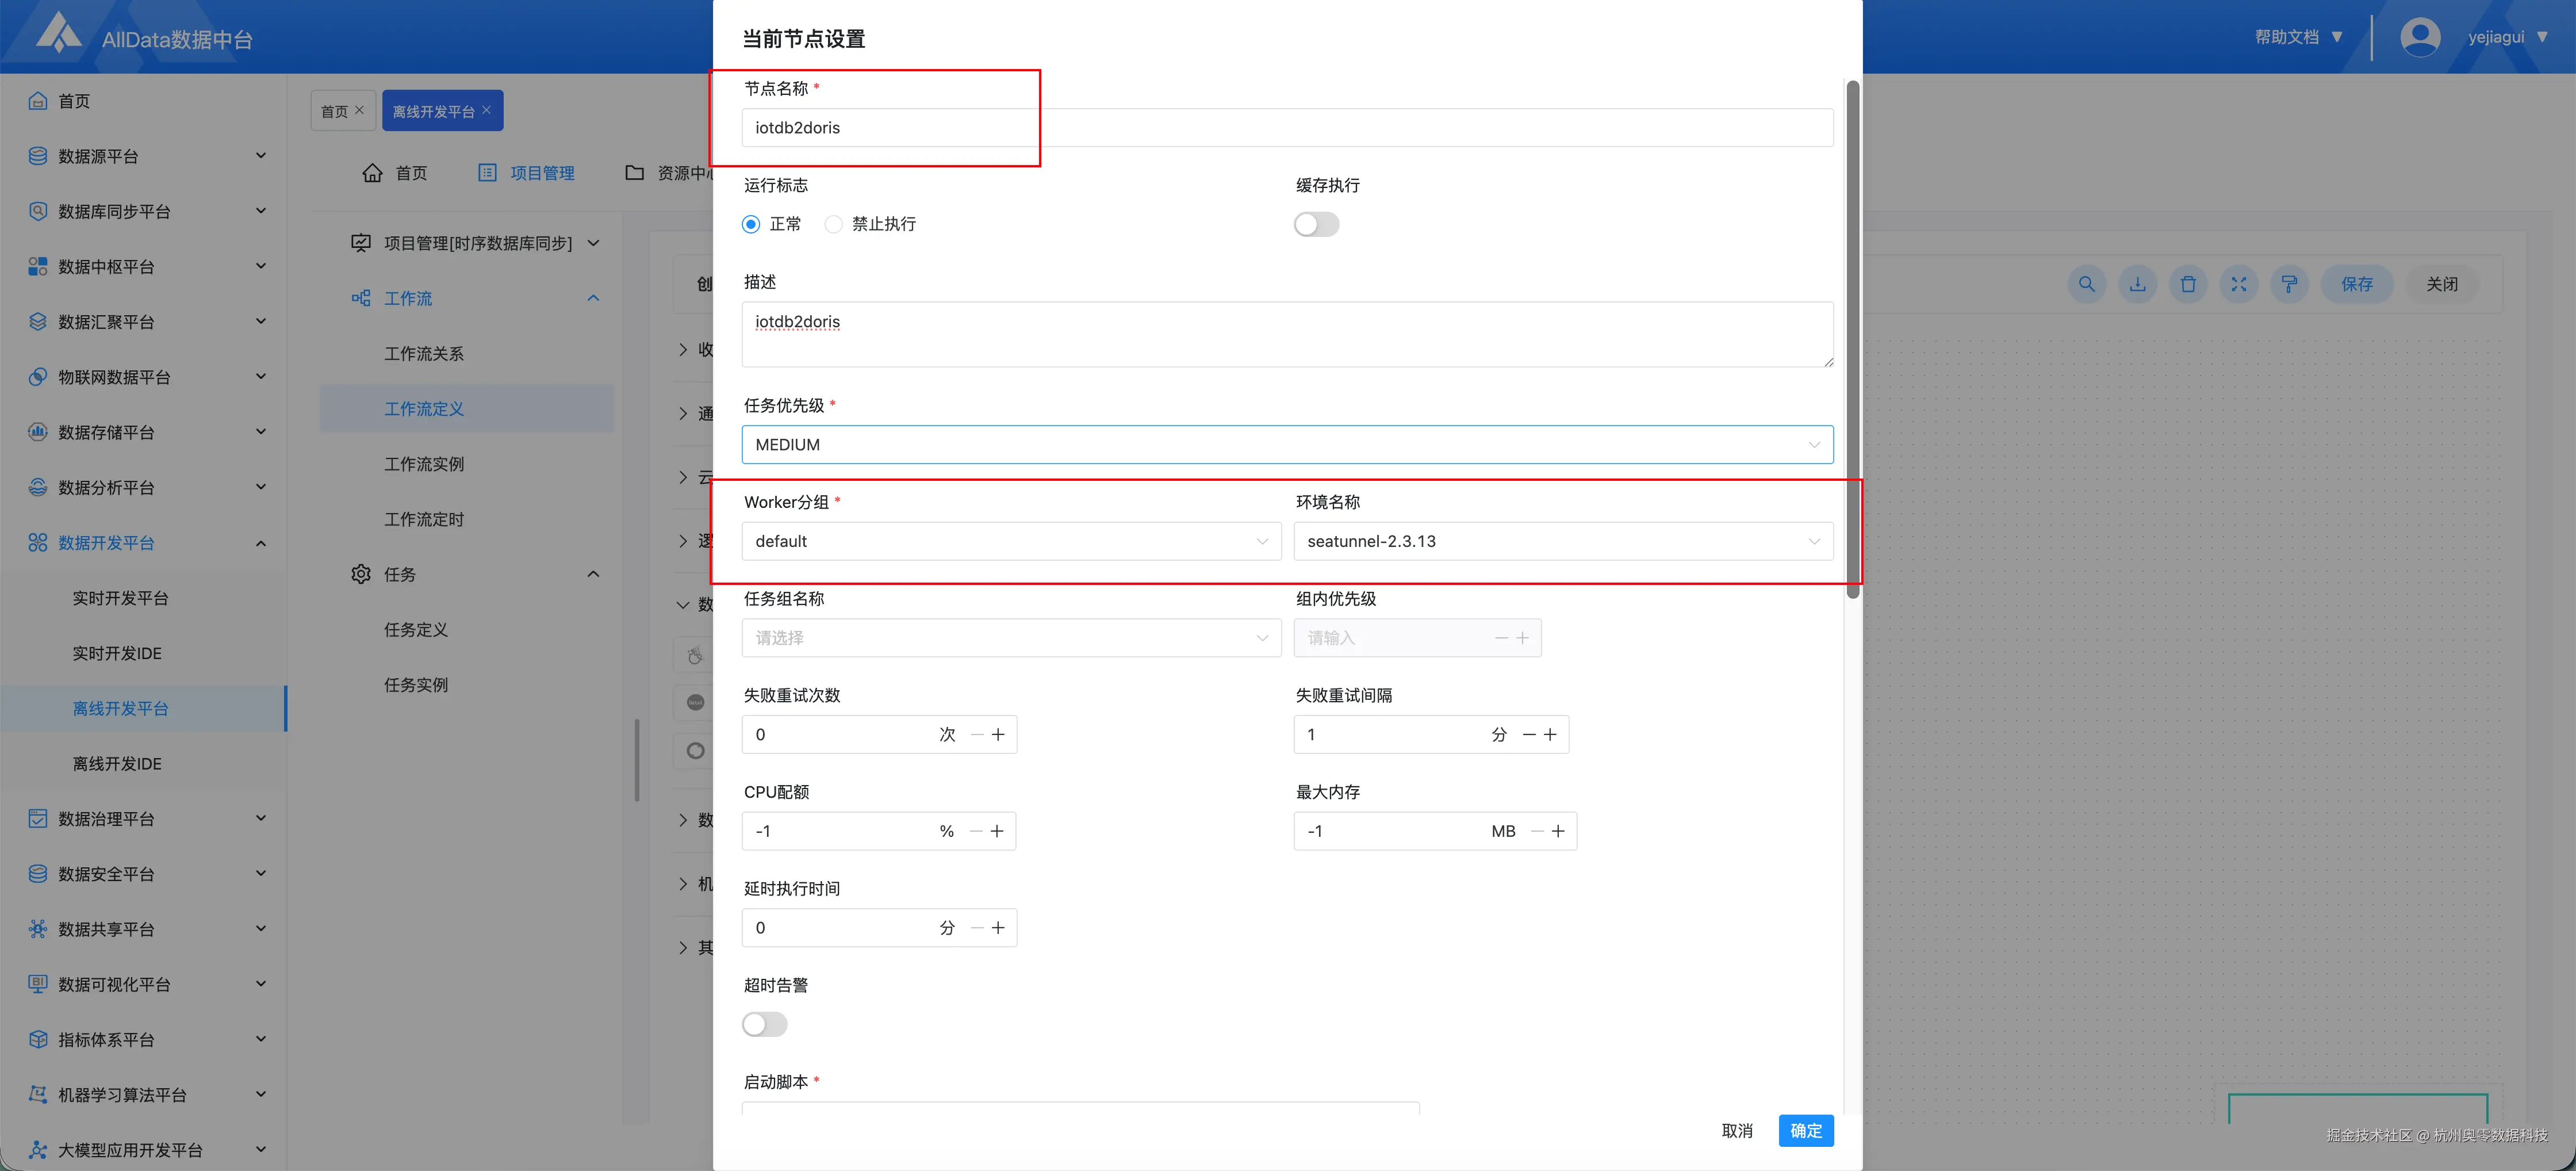This screenshot has width=2576, height=1171.
Task: Click the fullscreen icon in workflow toolbar
Action: (x=2239, y=284)
